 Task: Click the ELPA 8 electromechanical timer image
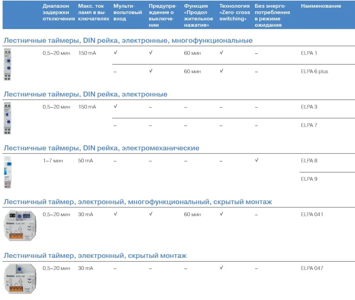(x=8, y=172)
